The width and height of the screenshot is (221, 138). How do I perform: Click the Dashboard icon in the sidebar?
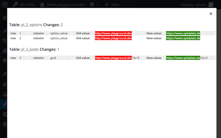pyautogui.click(x=5, y=17)
